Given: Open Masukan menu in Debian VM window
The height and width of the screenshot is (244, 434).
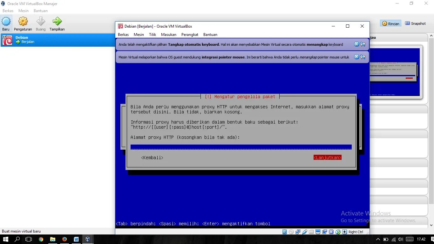Looking at the screenshot, I should click(169, 35).
